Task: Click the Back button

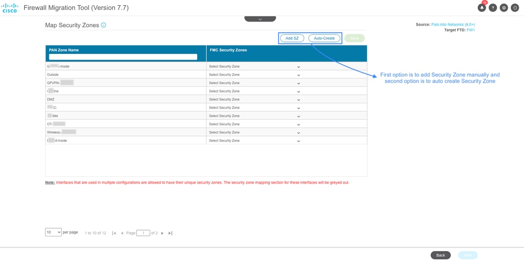Action: coord(441,255)
